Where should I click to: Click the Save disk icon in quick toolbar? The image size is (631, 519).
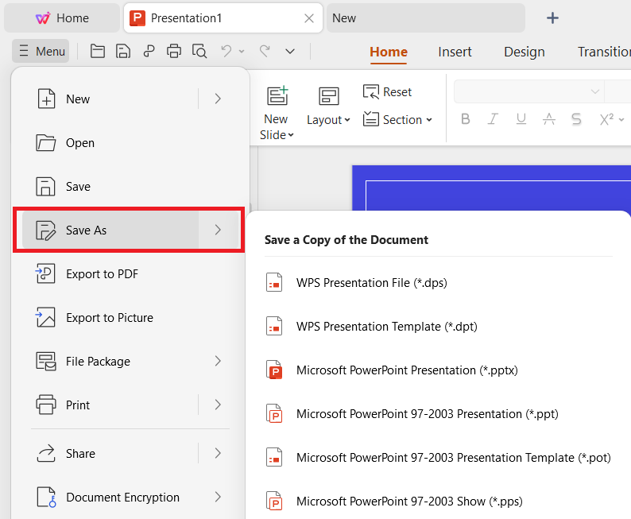[x=123, y=52]
